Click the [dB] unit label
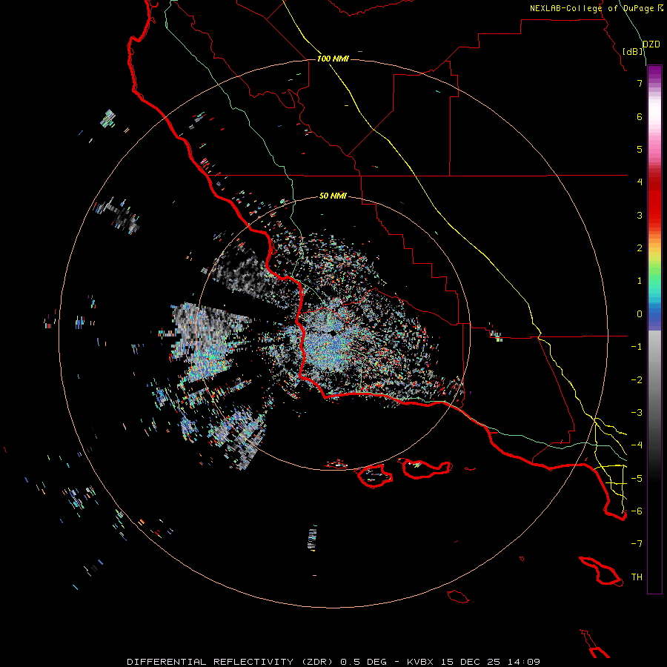The height and width of the screenshot is (667, 667). [x=633, y=51]
